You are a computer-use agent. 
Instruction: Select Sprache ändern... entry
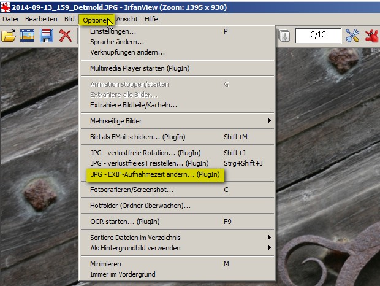pyautogui.click(x=178, y=42)
